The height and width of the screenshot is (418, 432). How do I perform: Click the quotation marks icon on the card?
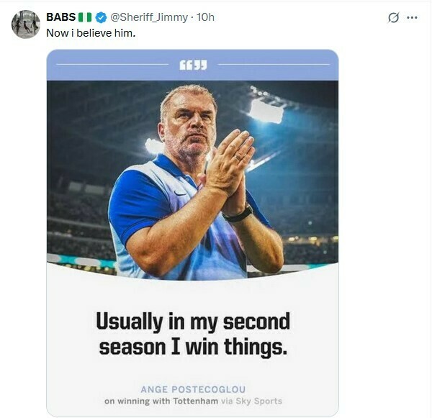pyautogui.click(x=192, y=65)
